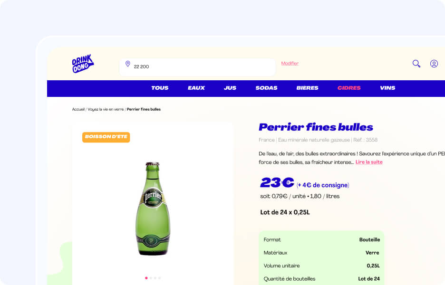Go to the BIERES category
The height and width of the screenshot is (285, 445).
[x=307, y=88]
